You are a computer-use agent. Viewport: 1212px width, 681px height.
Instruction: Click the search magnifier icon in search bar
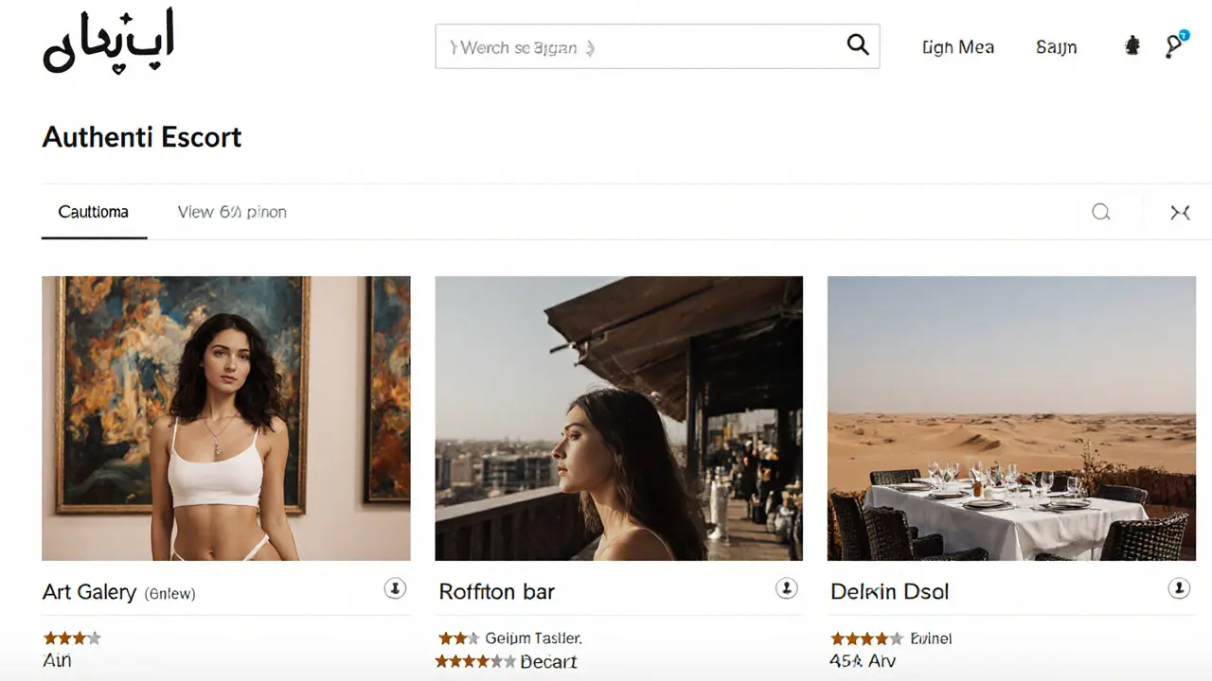(x=857, y=44)
